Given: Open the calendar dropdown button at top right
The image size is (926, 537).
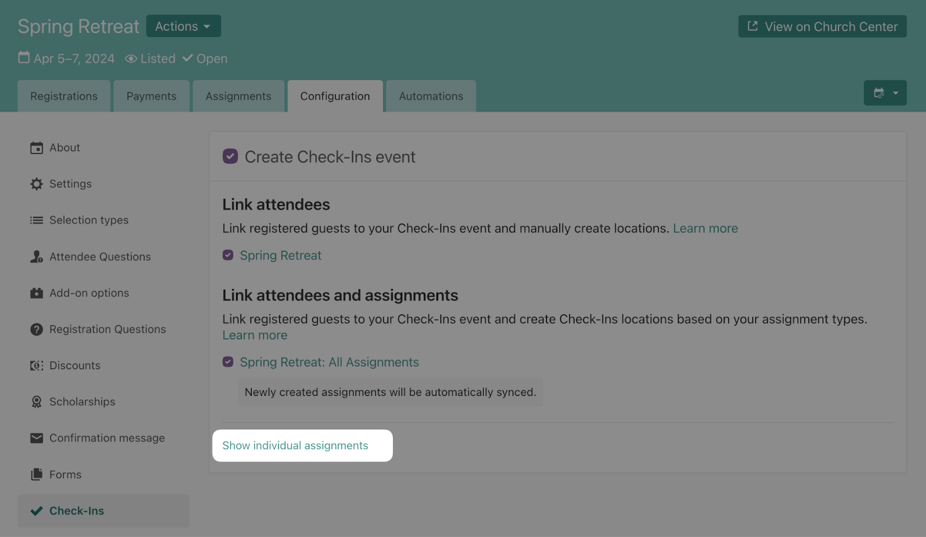Looking at the screenshot, I should (885, 93).
